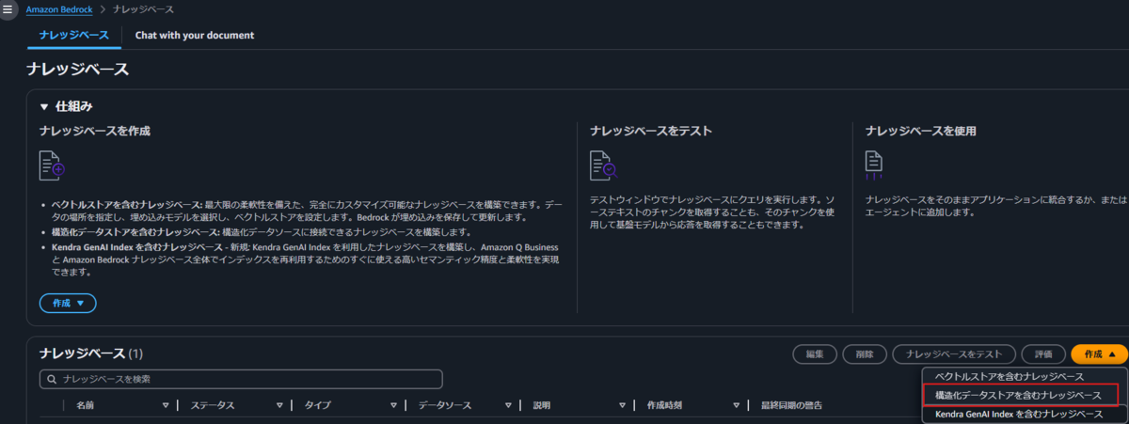Image resolution: width=1129 pixels, height=424 pixels.
Task: Sort by 名前 column arrow
Action: (166, 405)
